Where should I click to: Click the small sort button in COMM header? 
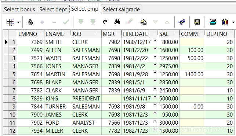[x=202, y=33]
